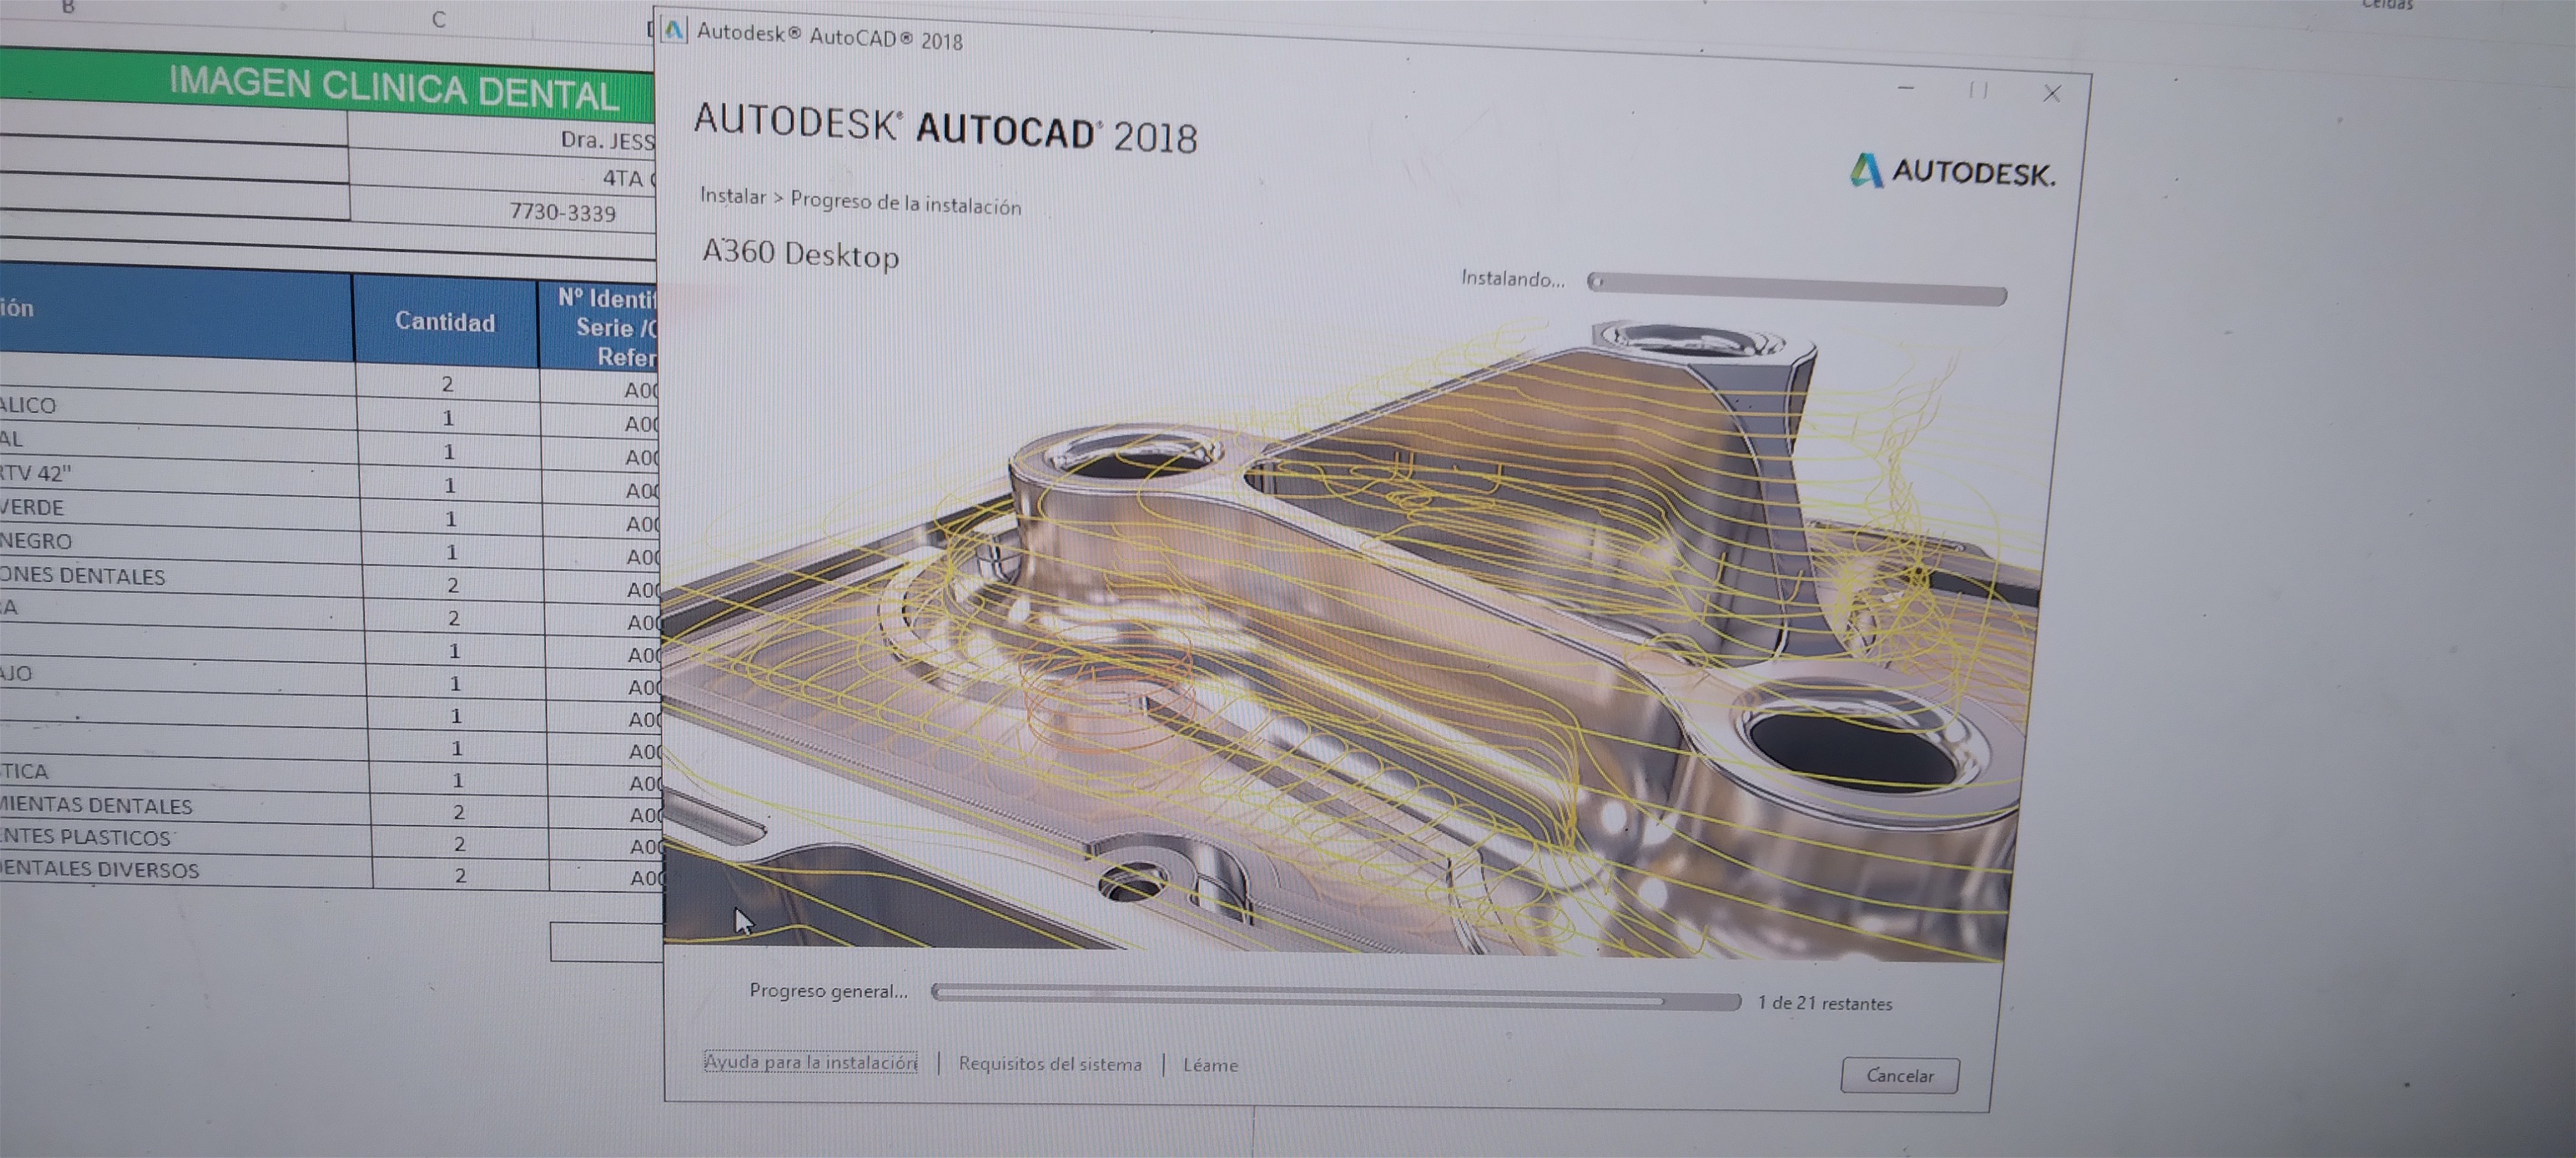Select the Cantidad column header cell
2576x1158 pixels.
(x=445, y=321)
